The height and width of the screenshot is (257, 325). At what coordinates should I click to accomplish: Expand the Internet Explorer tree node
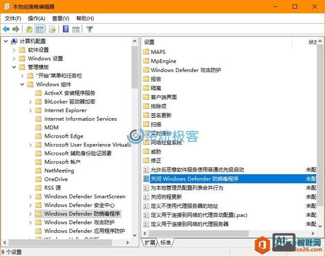[x=30, y=111]
